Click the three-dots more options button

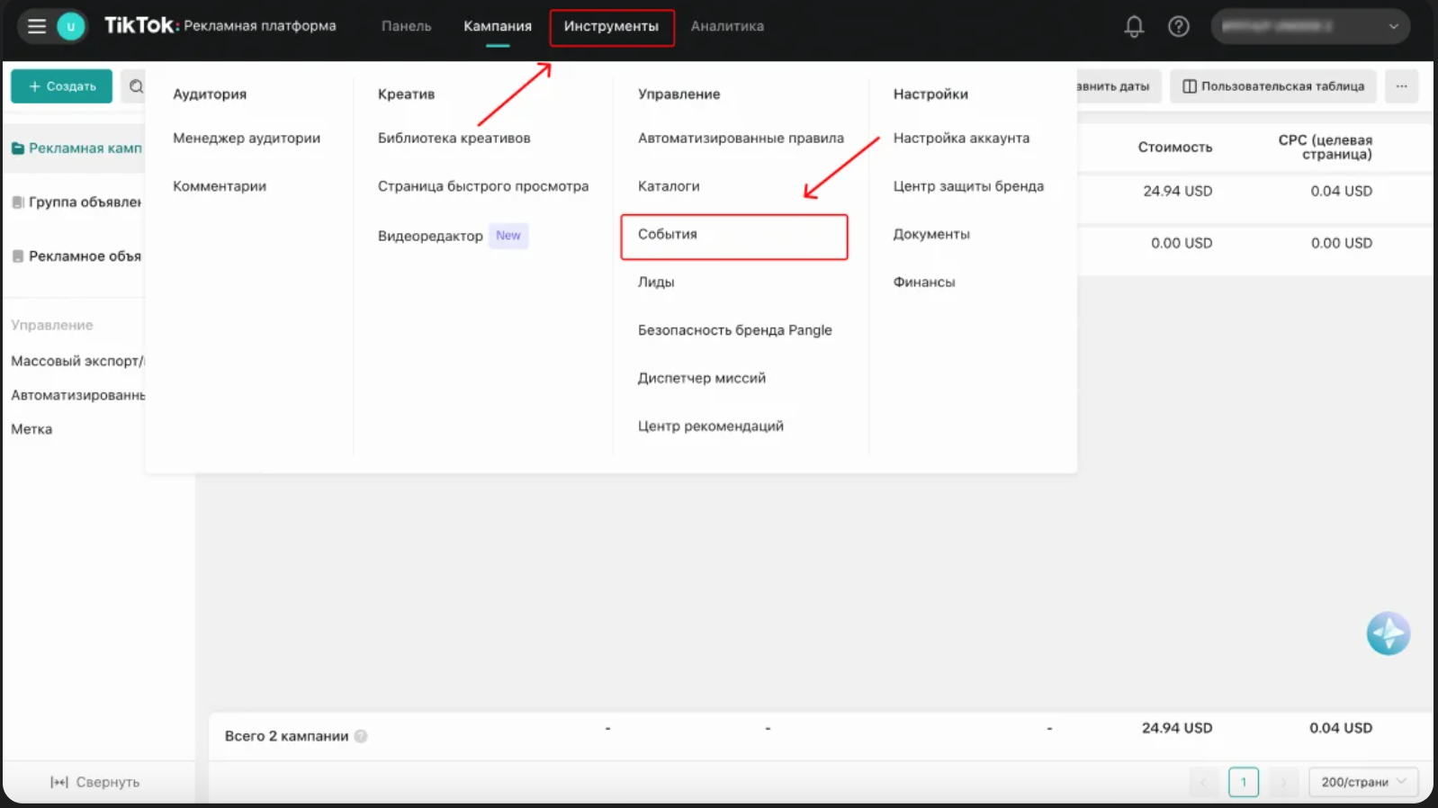1401,86
